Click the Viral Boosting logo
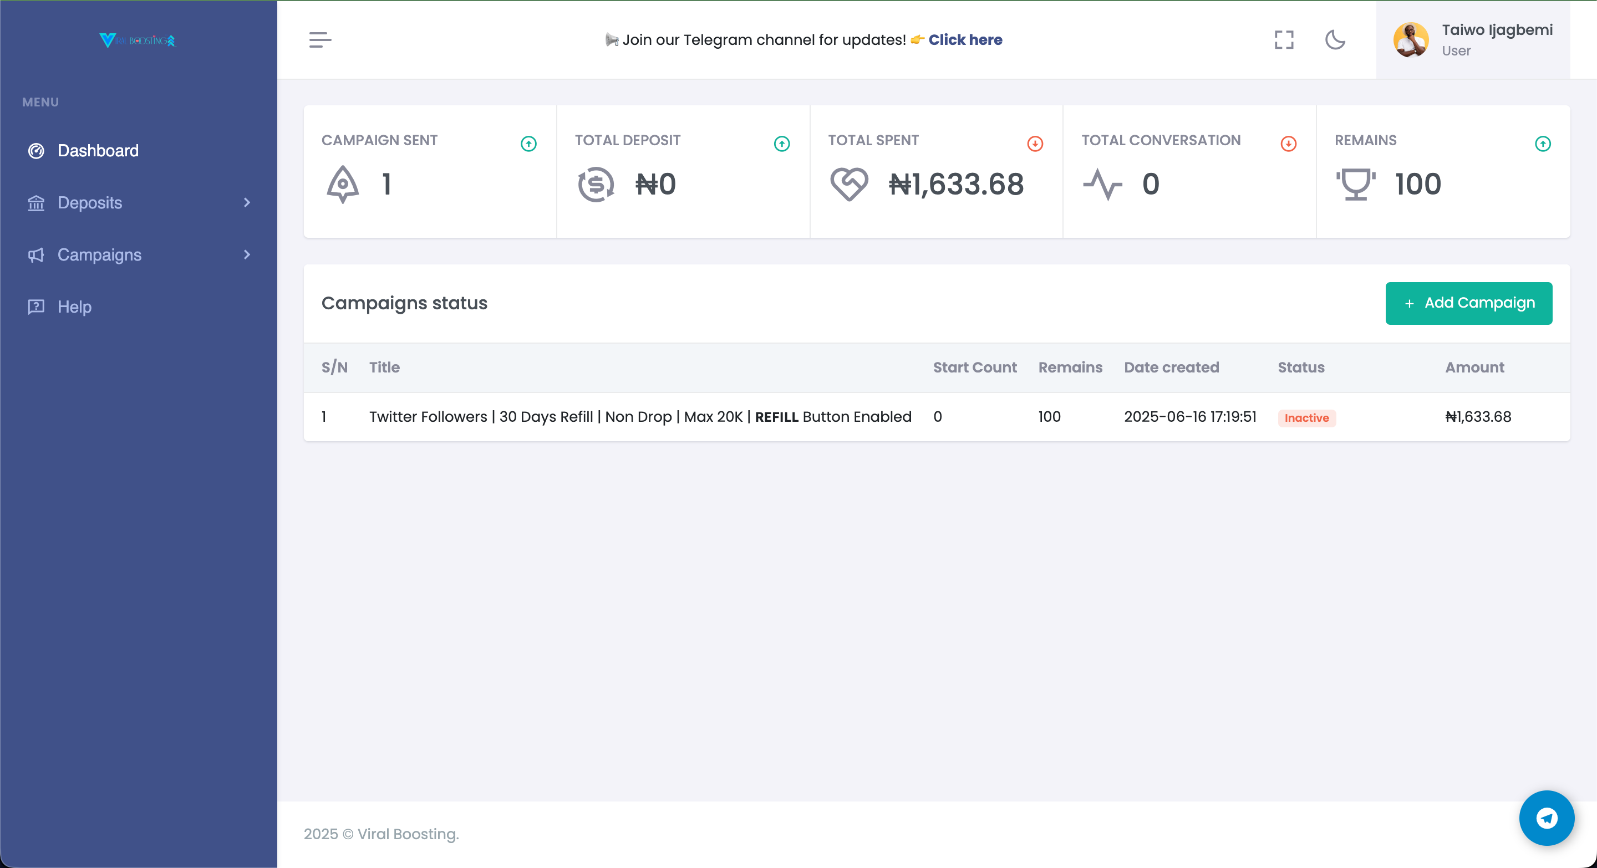Viewport: 1597px width, 868px height. (x=137, y=40)
